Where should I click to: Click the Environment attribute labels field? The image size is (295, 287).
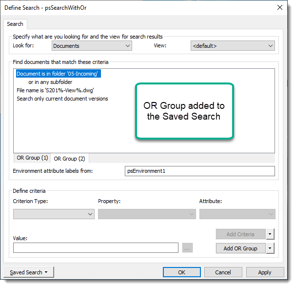point(200,171)
